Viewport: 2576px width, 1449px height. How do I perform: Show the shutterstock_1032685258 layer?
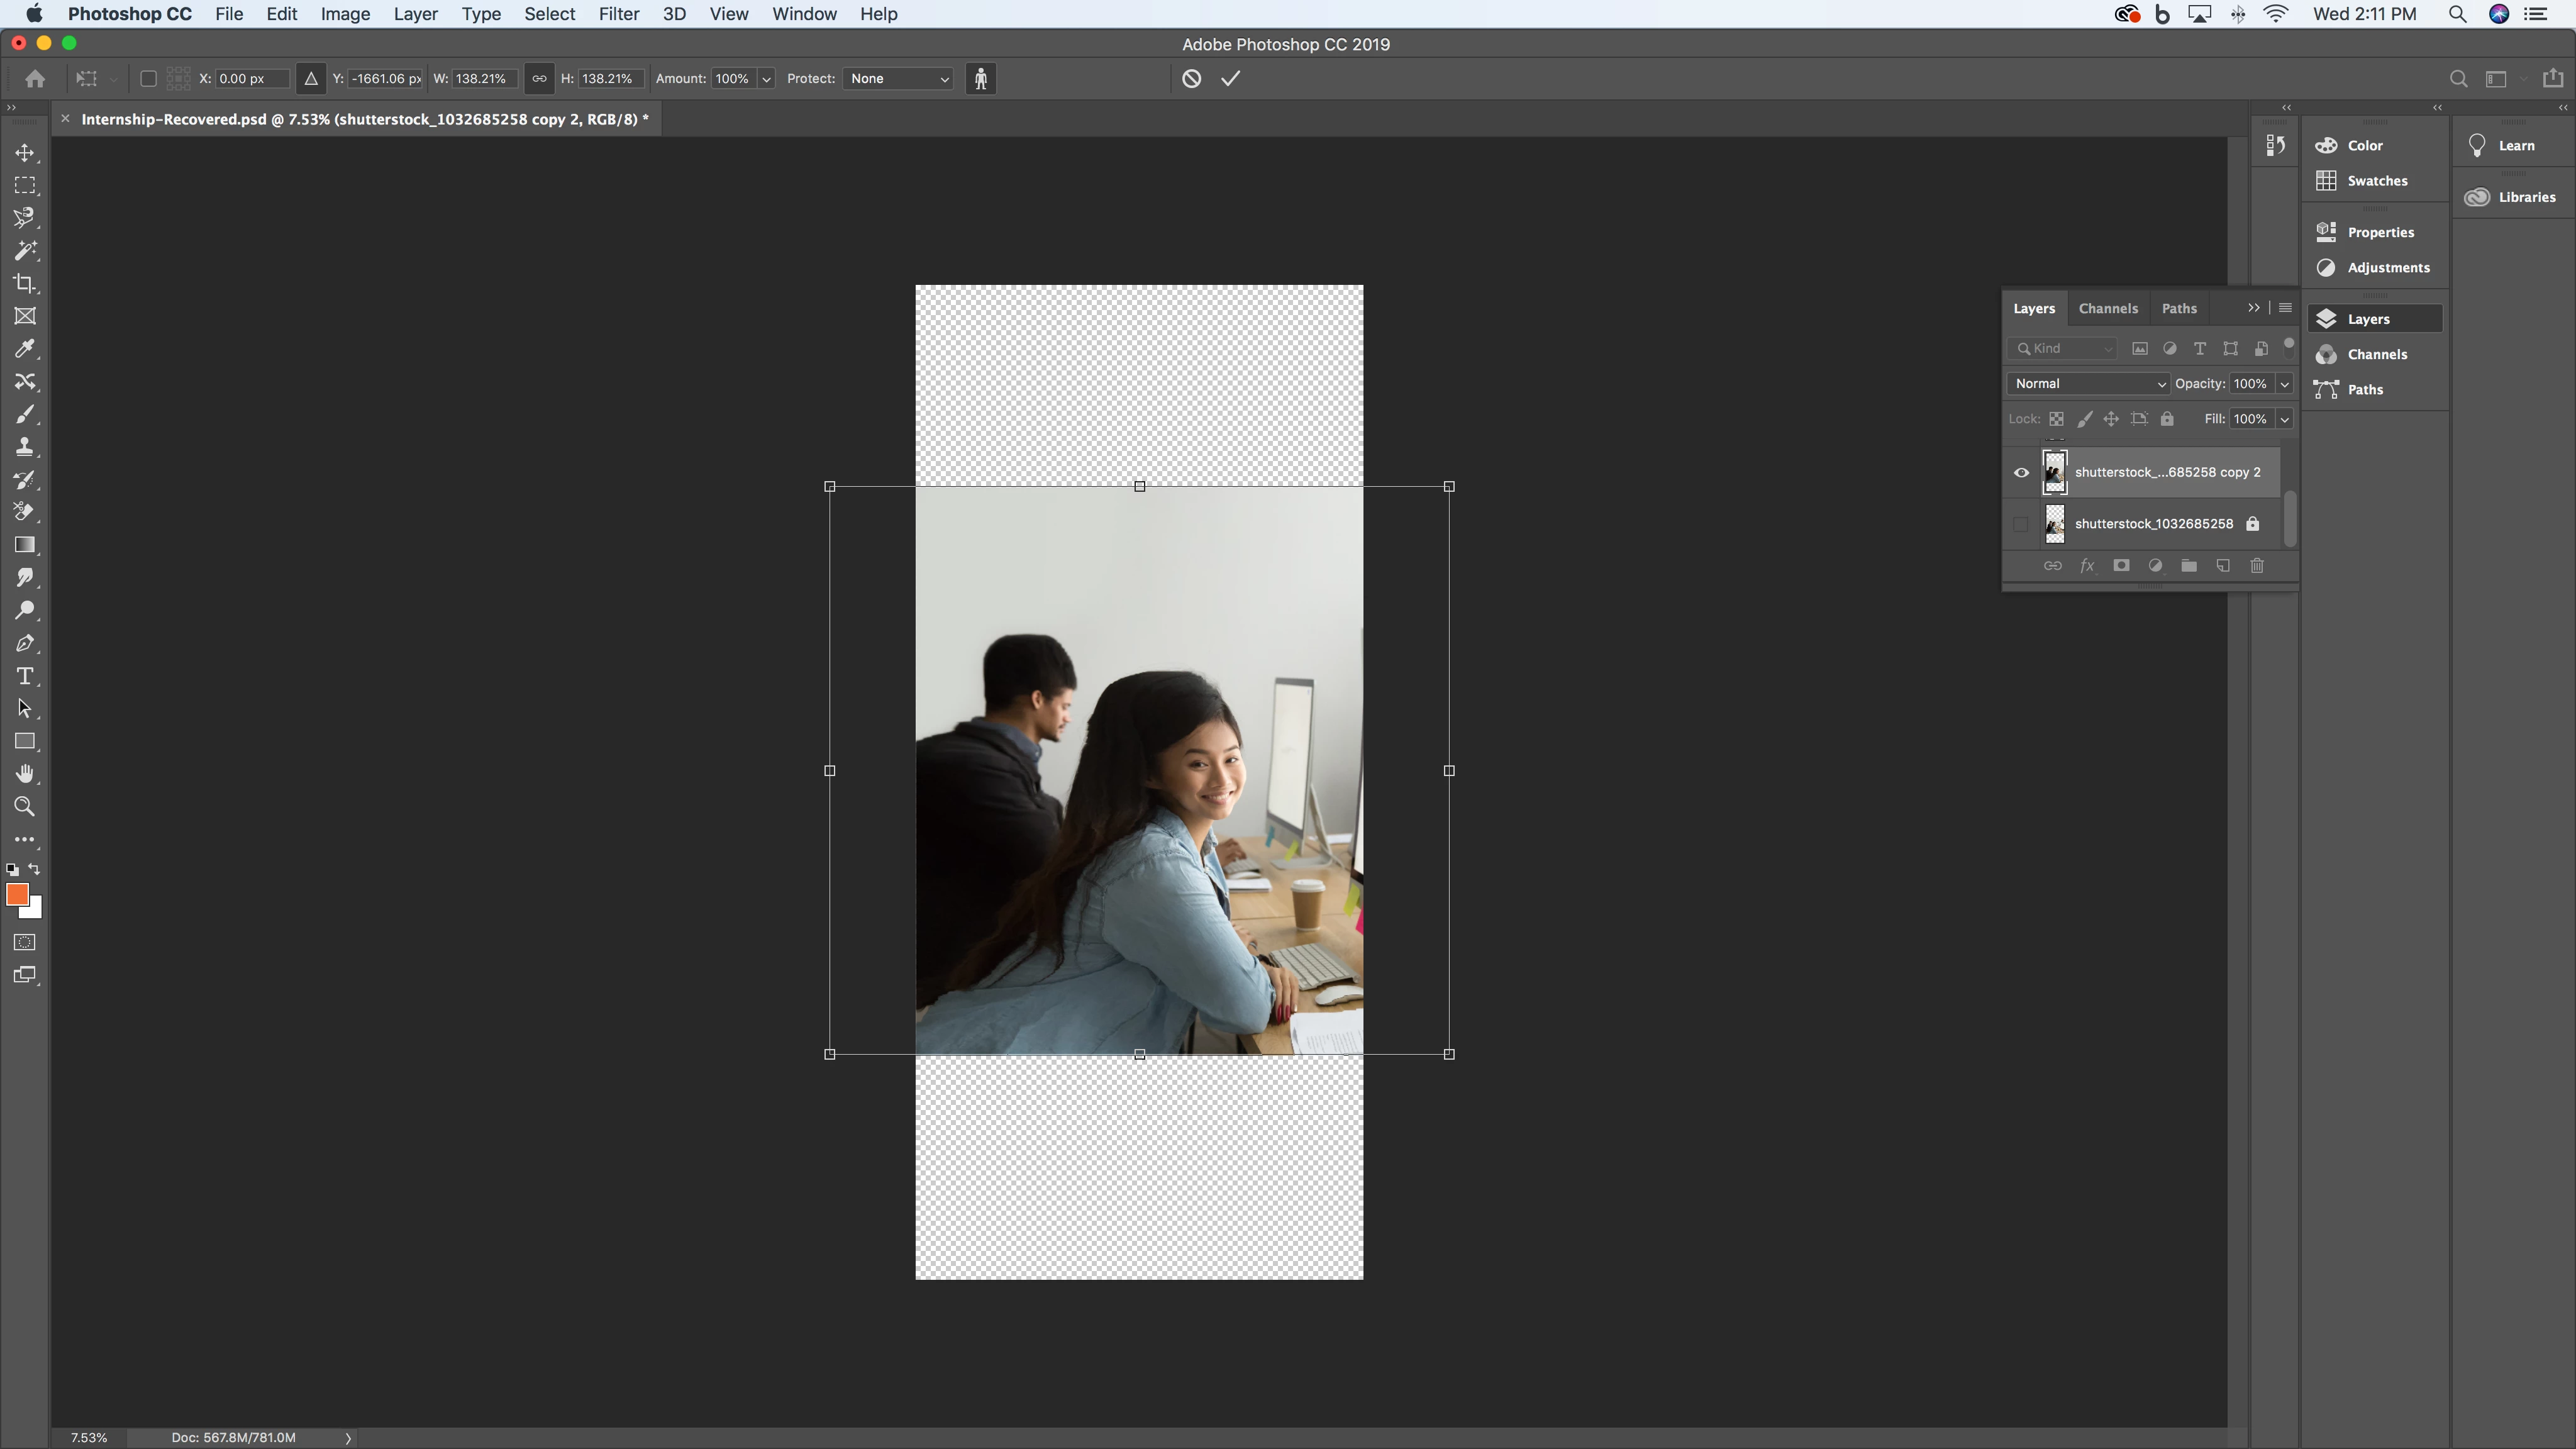pos(2021,524)
